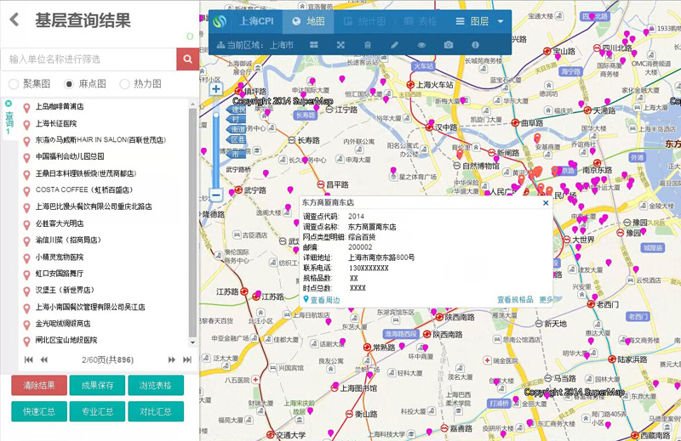The image size is (681, 441).
Task: Click the SuperMap logo in the toolbar
Action: tap(220, 21)
